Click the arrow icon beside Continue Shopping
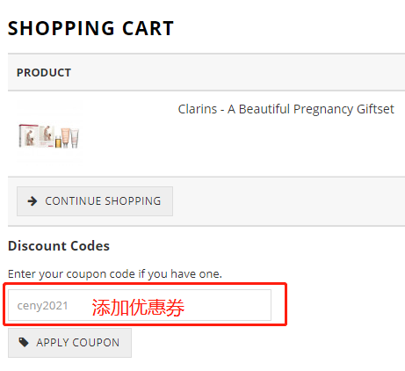The height and width of the screenshot is (371, 405). click(33, 201)
